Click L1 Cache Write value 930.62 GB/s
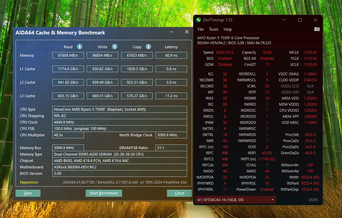 103,69
